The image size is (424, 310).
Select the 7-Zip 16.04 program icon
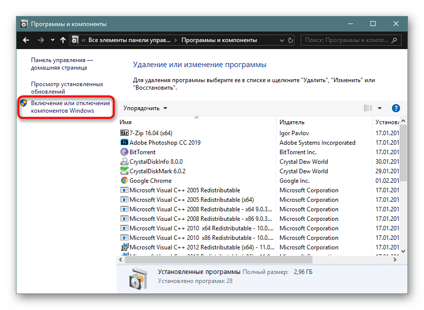[x=123, y=133]
